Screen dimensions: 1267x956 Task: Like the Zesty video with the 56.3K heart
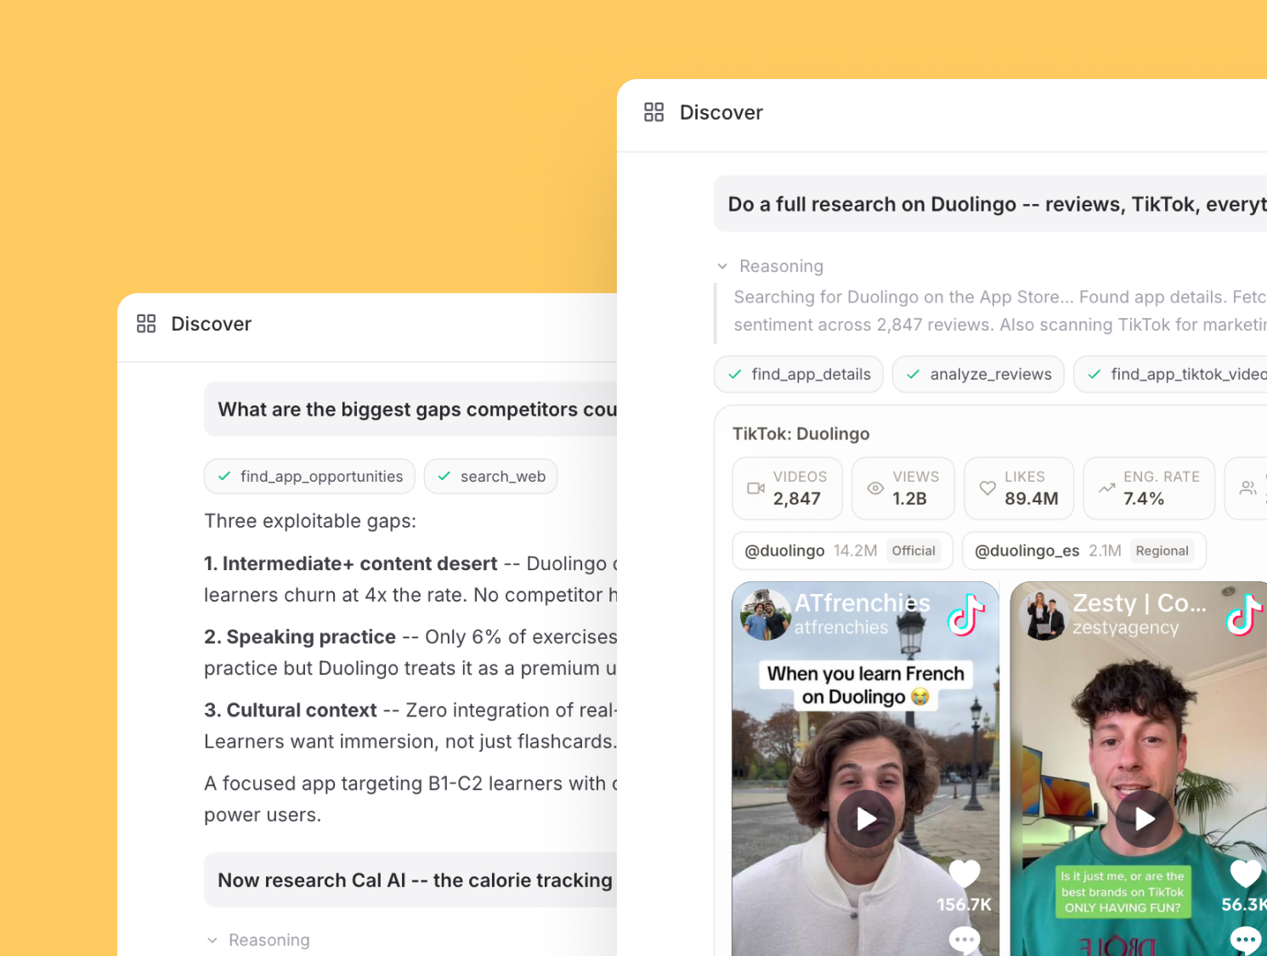pos(1245,873)
